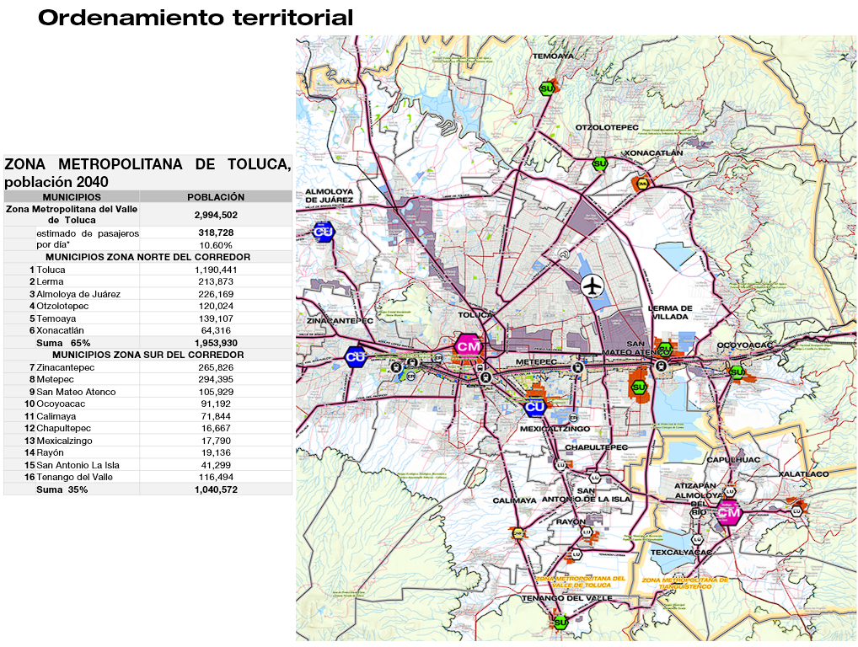Select the Toluca row in the table

click(x=147, y=270)
